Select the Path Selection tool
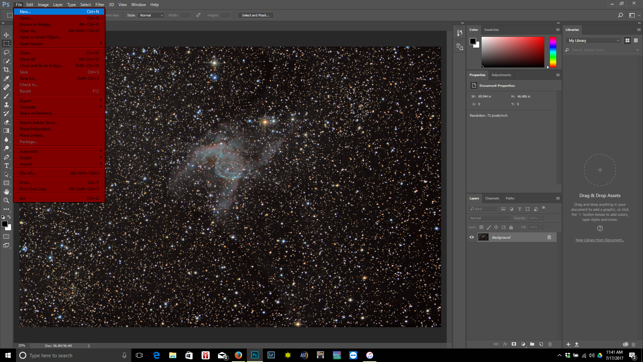Viewport: 643px width, 362px height. click(x=6, y=174)
